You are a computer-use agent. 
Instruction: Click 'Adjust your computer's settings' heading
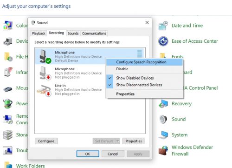[36, 6]
